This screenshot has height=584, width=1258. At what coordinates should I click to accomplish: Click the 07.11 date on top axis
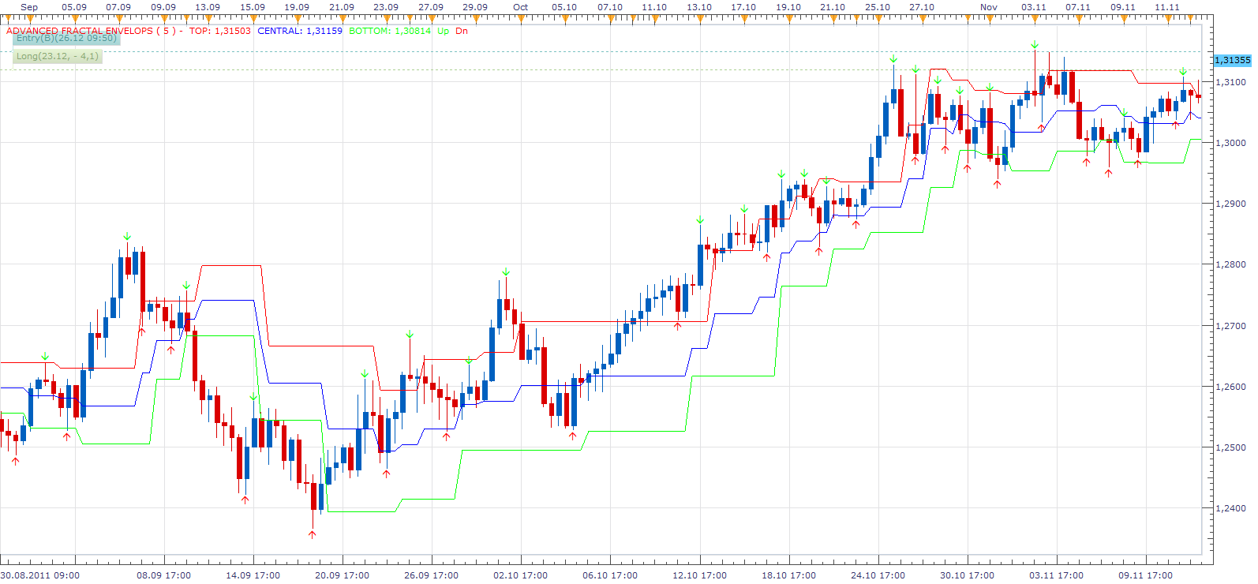[x=1078, y=7]
